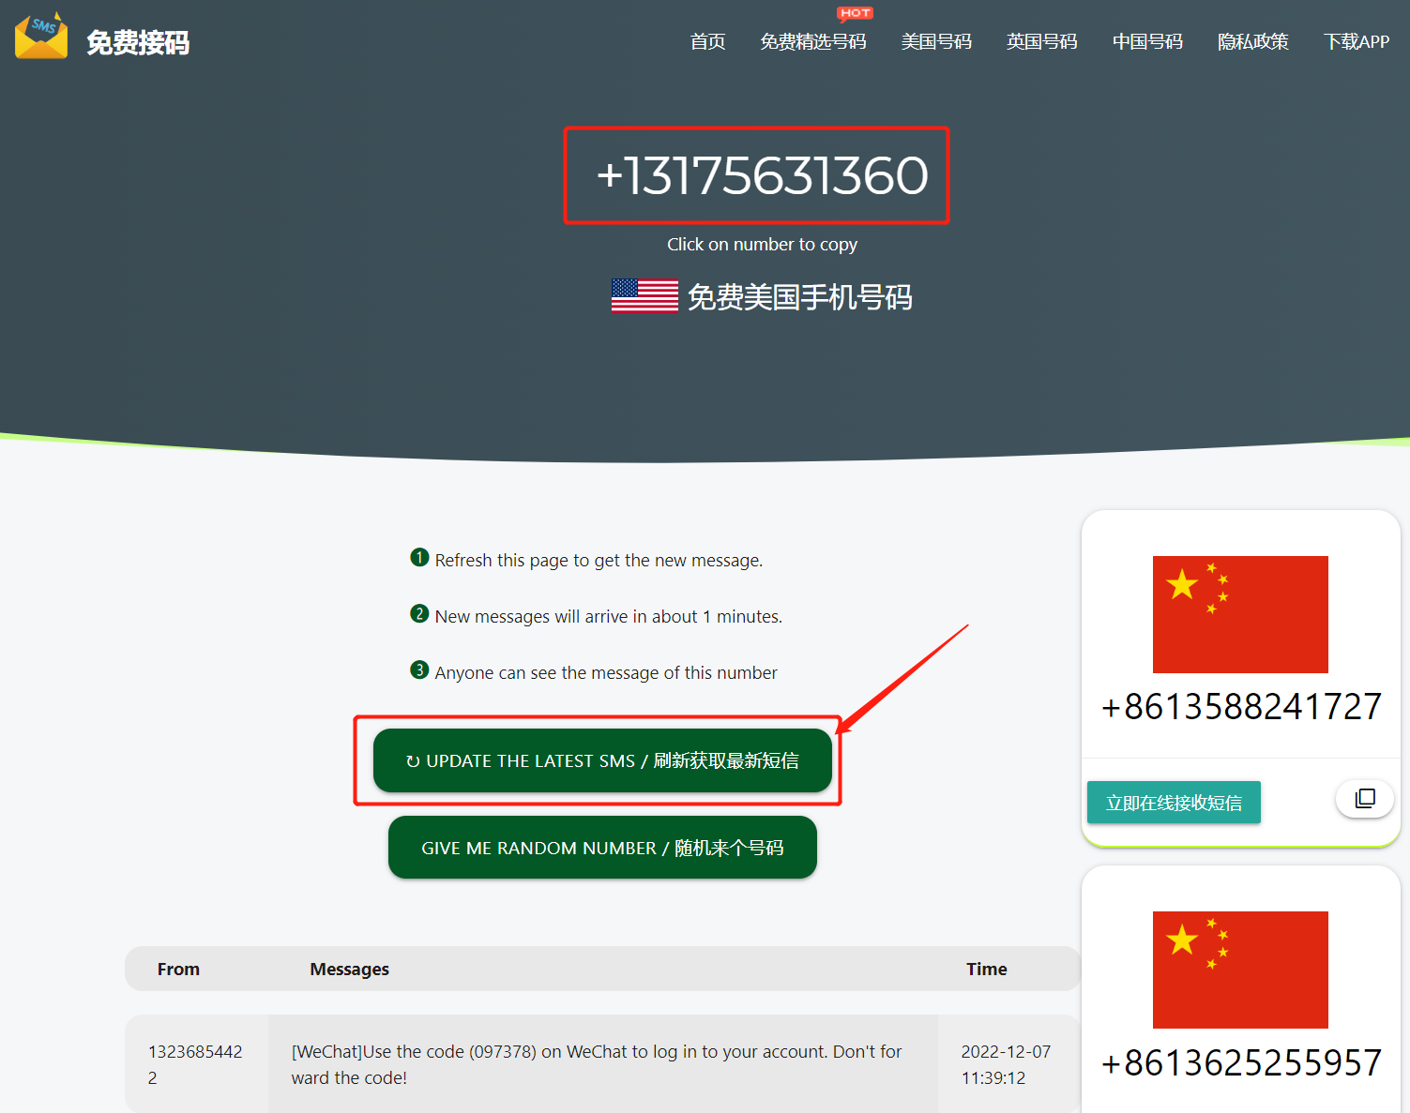This screenshot has height=1113, width=1410.
Task: Click the SMS envelope logo icon
Action: click(41, 36)
